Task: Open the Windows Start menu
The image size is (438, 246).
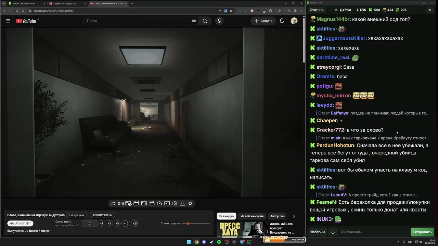Action: click(189, 242)
